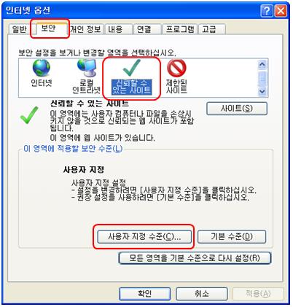293x307 pixels.
Task: Confirm with the 확인 button
Action: click(144, 294)
